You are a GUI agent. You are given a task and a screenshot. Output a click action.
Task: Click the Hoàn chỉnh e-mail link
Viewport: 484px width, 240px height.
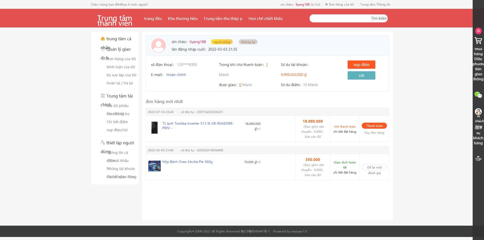(x=176, y=75)
